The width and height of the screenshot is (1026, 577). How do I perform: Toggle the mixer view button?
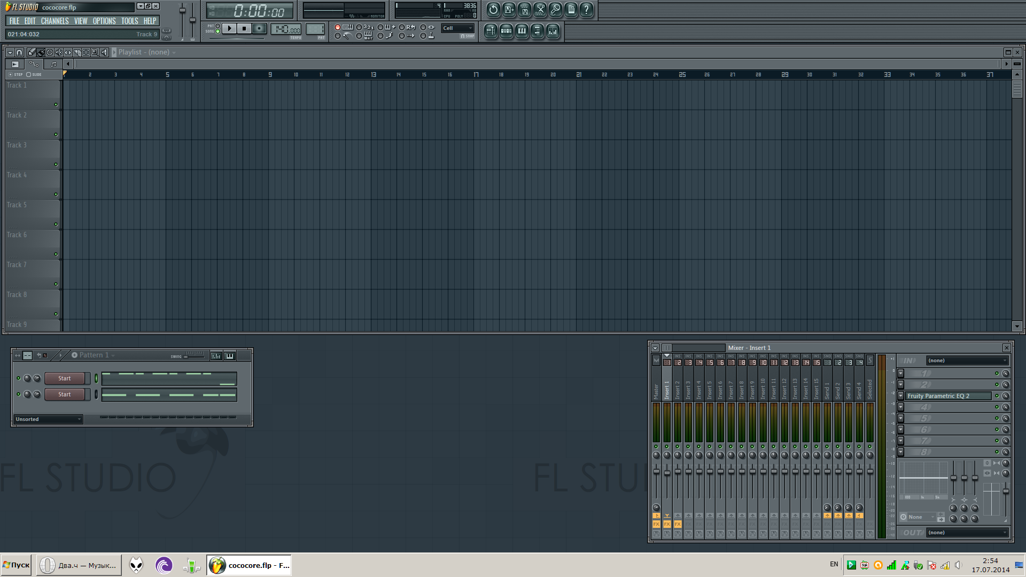[x=553, y=31]
